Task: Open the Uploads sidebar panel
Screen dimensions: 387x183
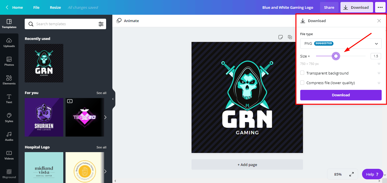Action: pos(9,42)
